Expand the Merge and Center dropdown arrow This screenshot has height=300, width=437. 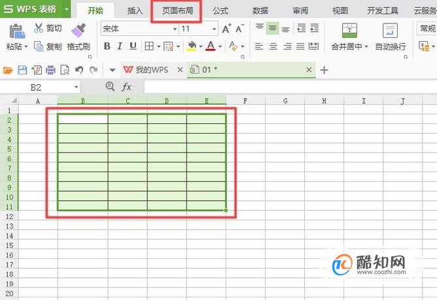366,47
